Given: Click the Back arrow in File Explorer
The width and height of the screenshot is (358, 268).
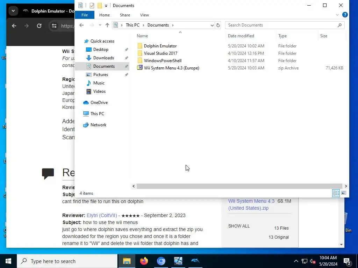Looking at the screenshot, I should [81, 25].
